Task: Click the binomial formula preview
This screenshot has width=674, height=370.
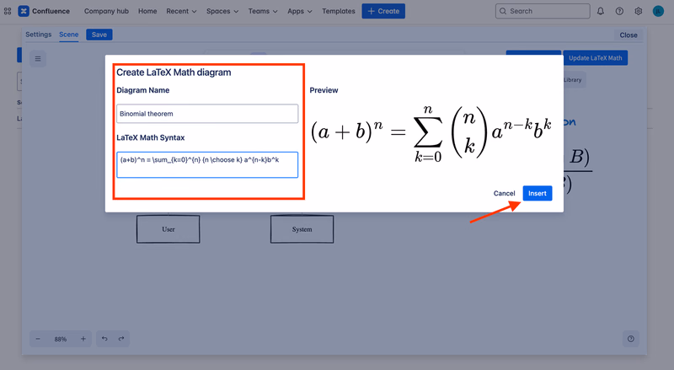Action: click(431, 133)
